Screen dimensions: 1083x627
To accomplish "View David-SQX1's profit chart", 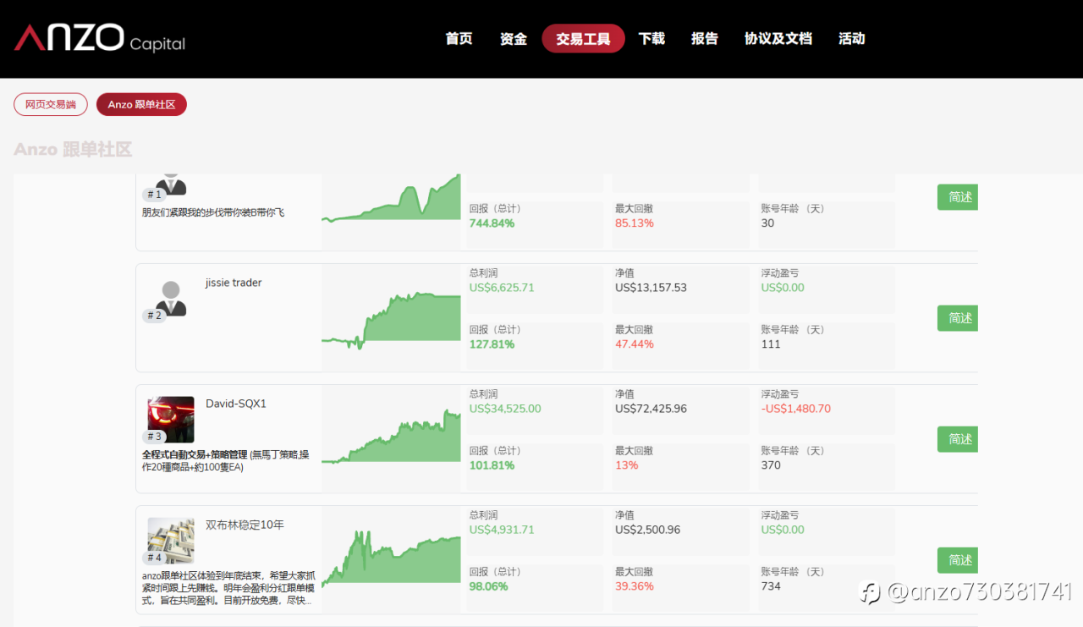I will (x=391, y=436).
